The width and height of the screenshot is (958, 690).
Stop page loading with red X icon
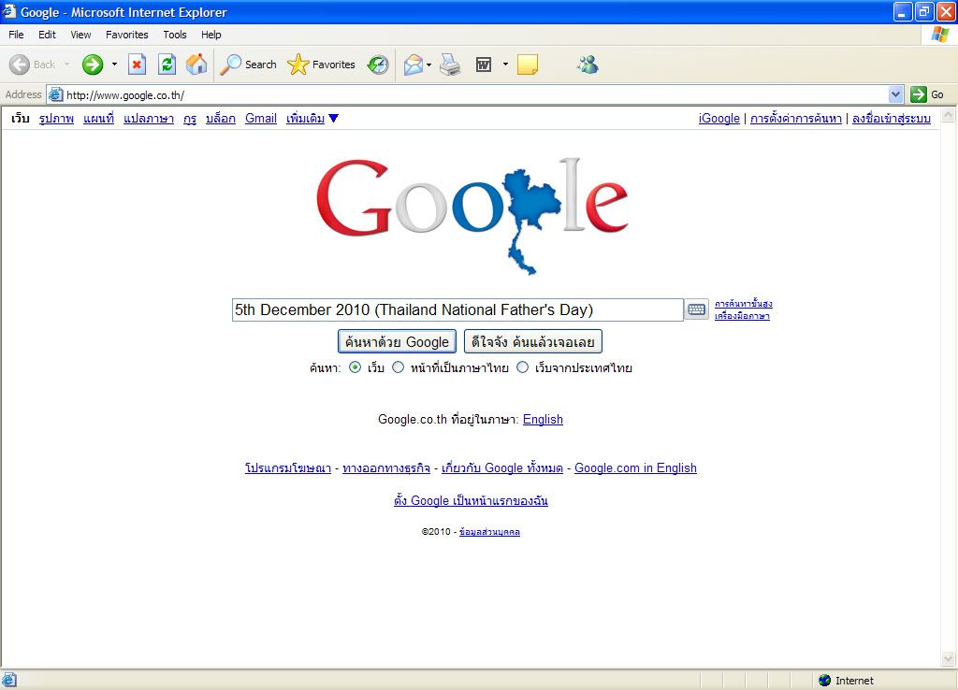click(137, 65)
